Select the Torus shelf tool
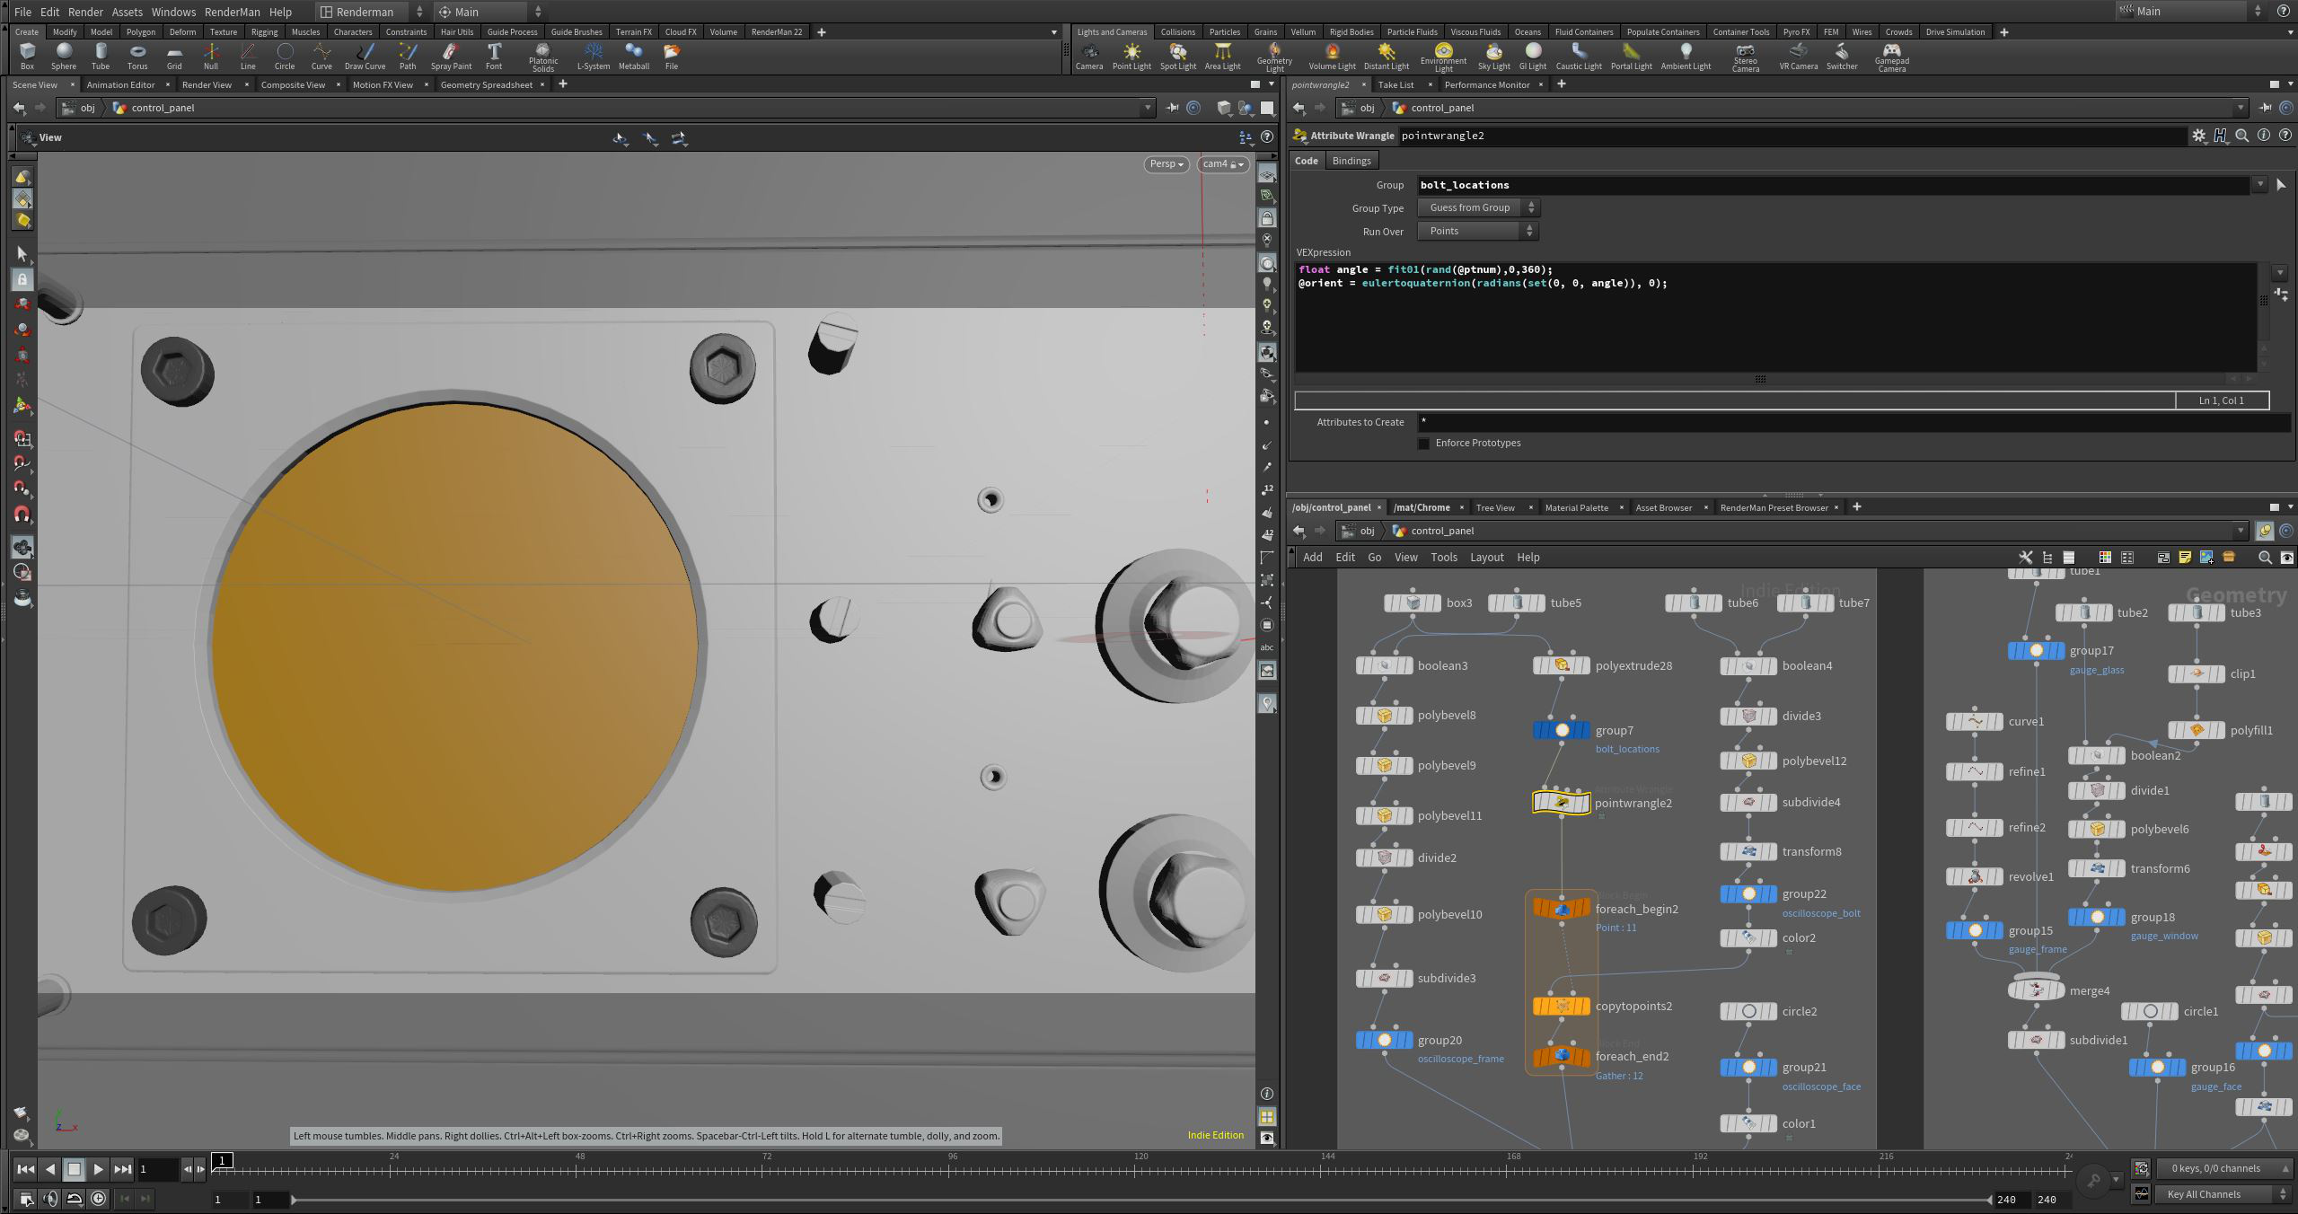 pos(137,56)
